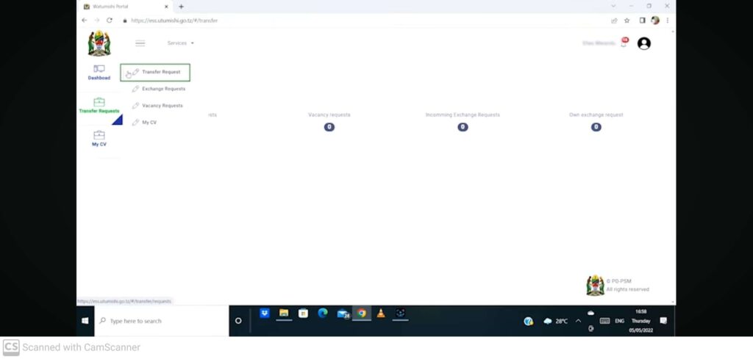Click the Transfer Requests briefcase icon
Viewport: 753px width, 359px height.
(99, 102)
